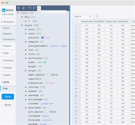Collapse the figure root node
The image size is (135, 125).
[18, 13]
